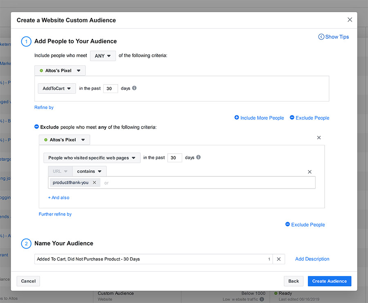Click info icon next to AddToCart days
368x303 pixels.
pos(135,88)
